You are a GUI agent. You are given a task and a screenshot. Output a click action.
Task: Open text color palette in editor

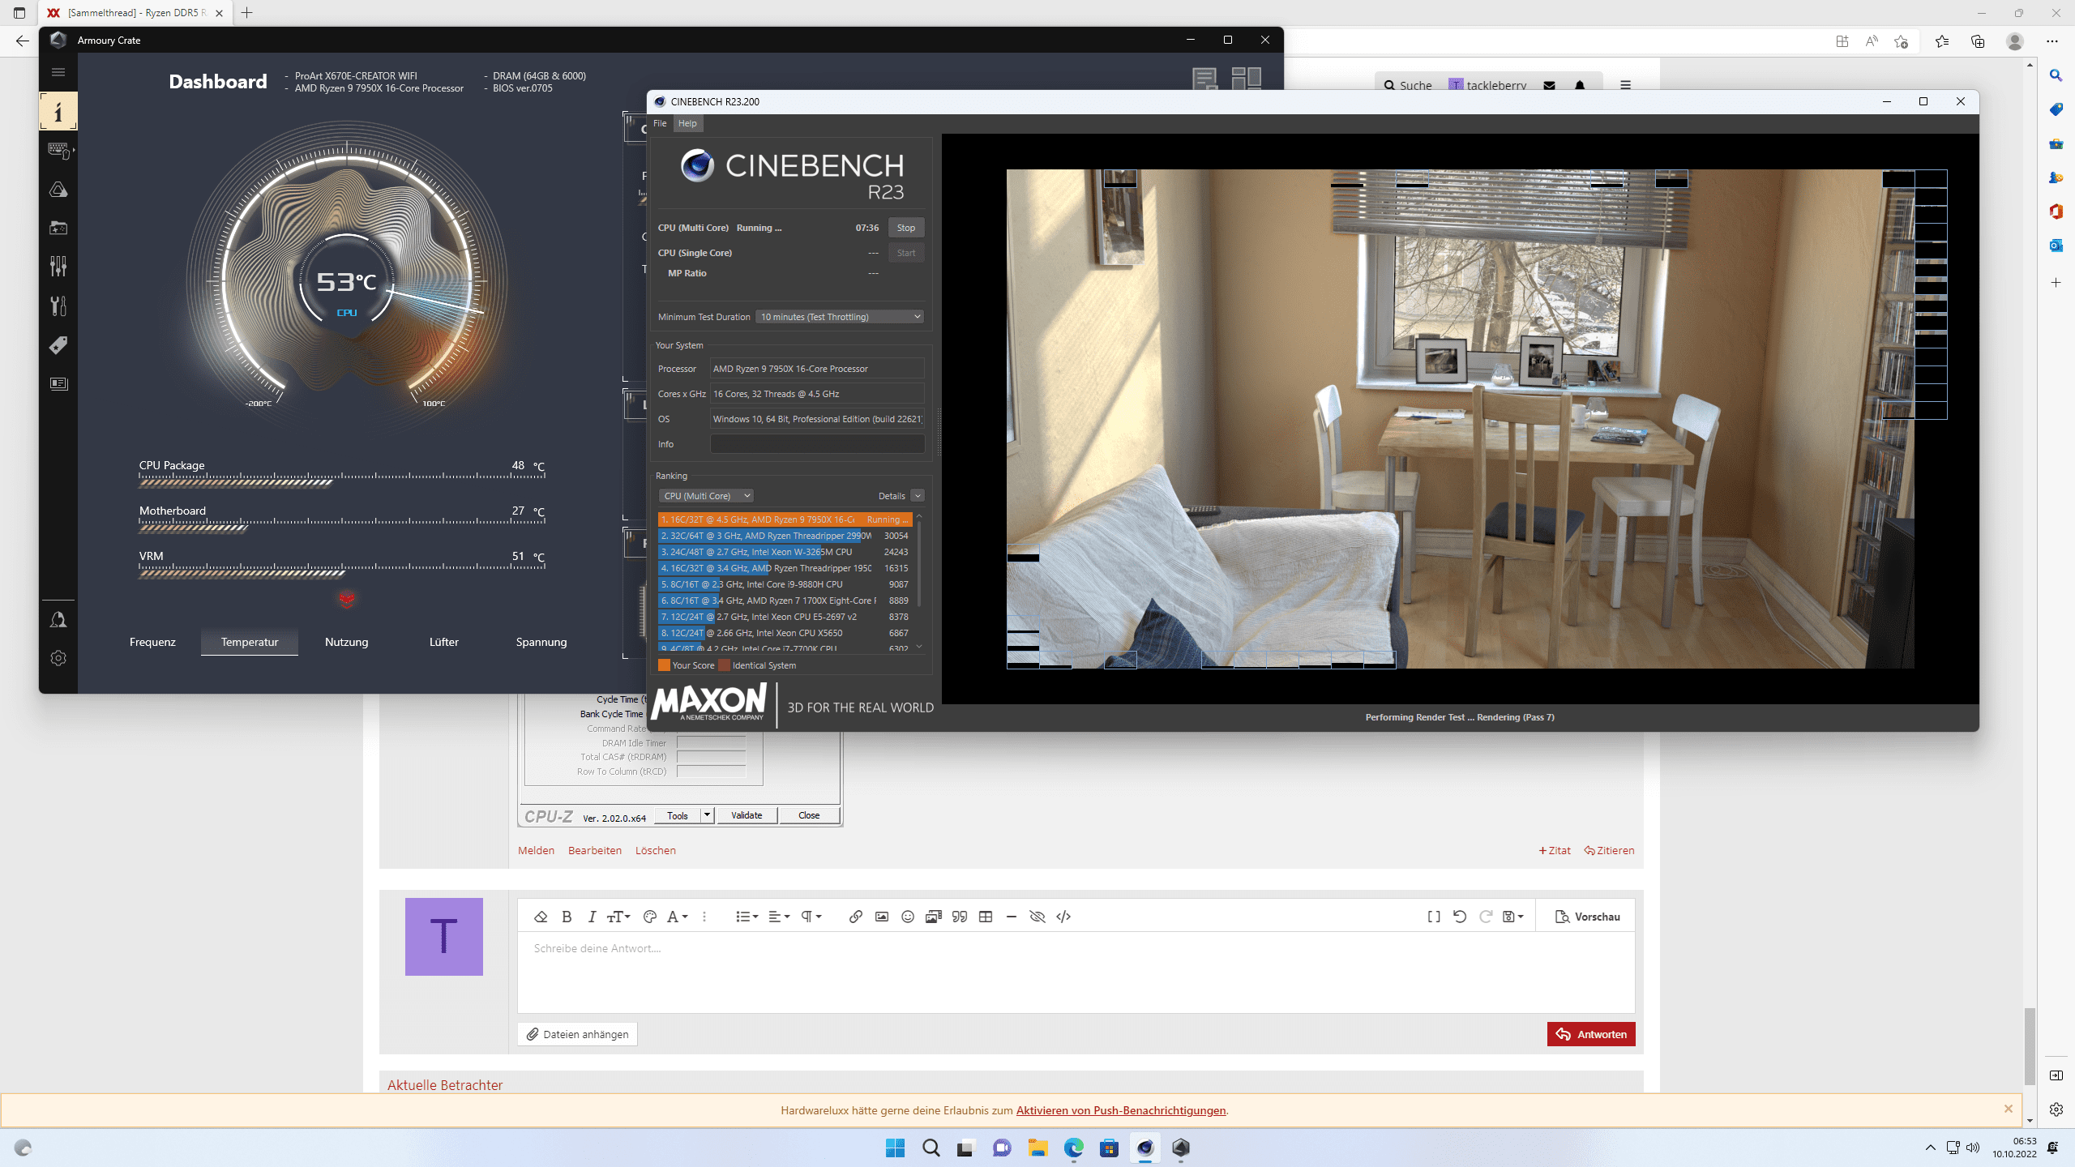click(649, 917)
